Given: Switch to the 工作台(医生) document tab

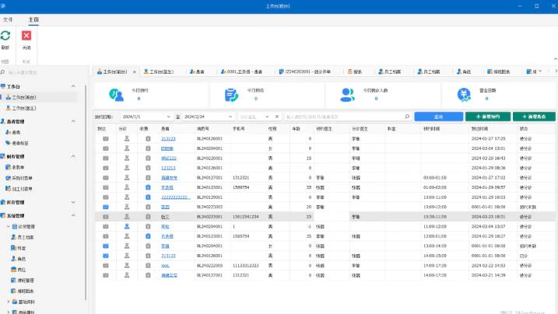Looking at the screenshot, I should point(161,72).
